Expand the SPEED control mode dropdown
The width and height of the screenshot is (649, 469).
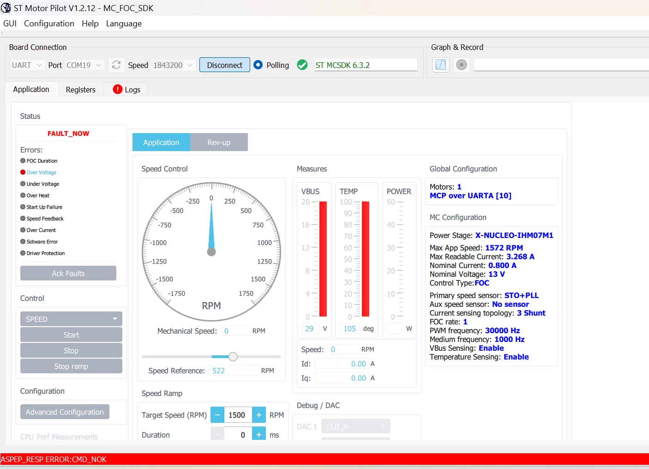click(x=71, y=319)
